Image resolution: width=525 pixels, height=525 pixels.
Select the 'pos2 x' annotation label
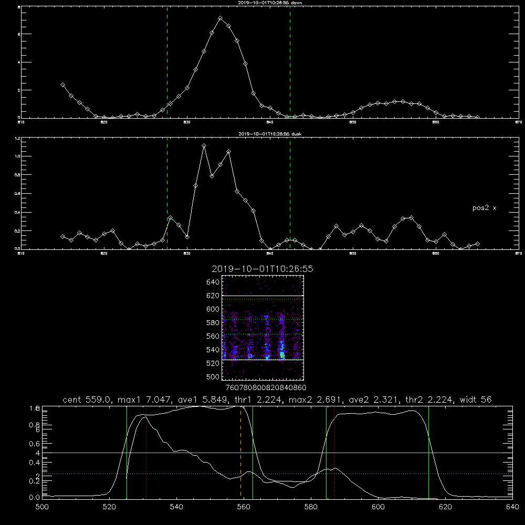coord(484,208)
